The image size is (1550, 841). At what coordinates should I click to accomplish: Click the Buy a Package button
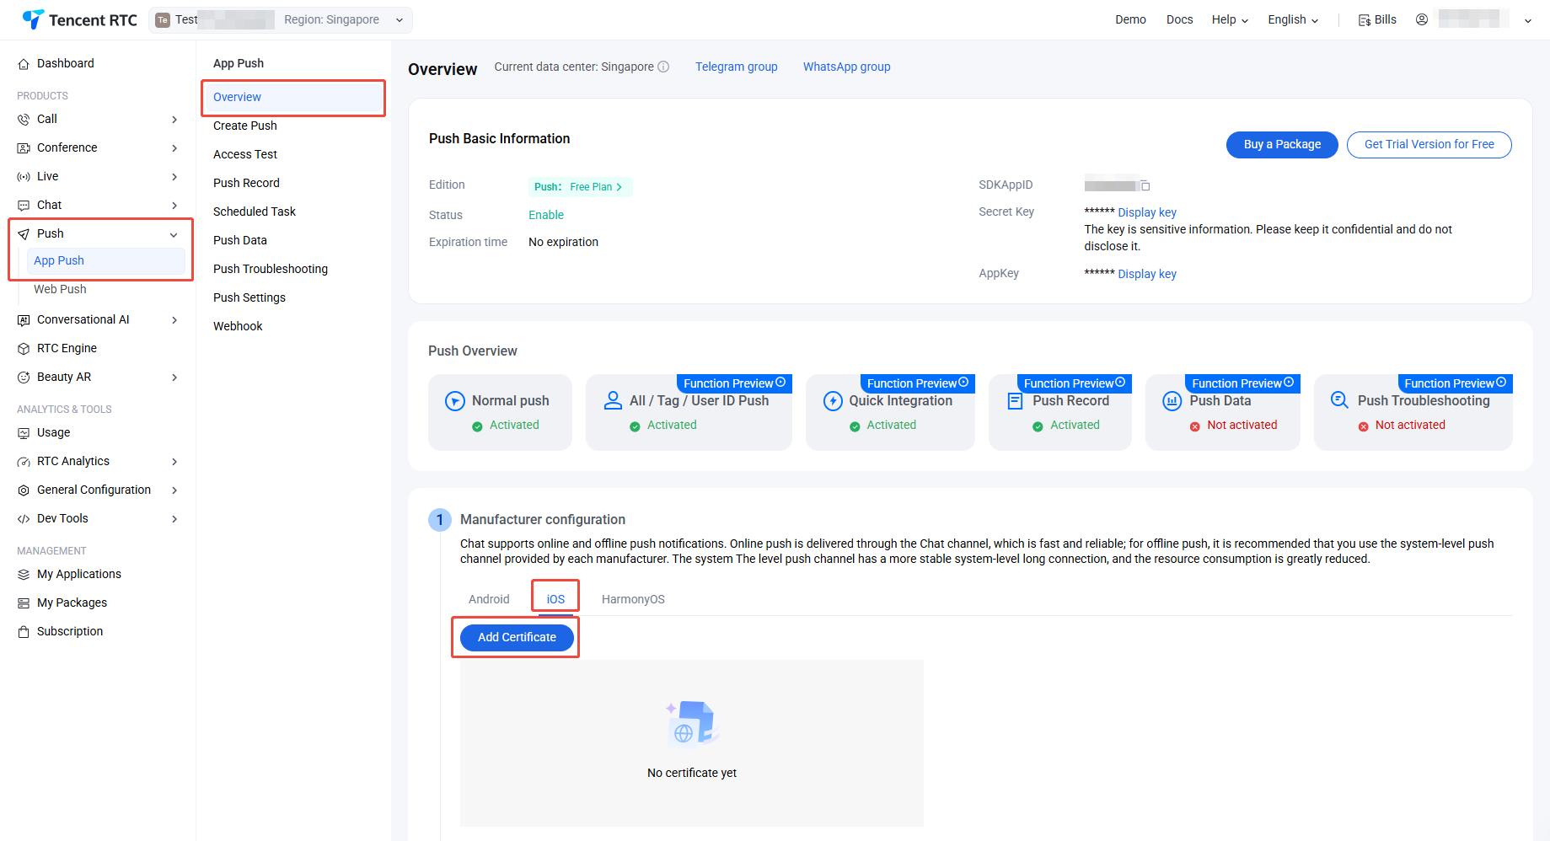click(x=1282, y=145)
